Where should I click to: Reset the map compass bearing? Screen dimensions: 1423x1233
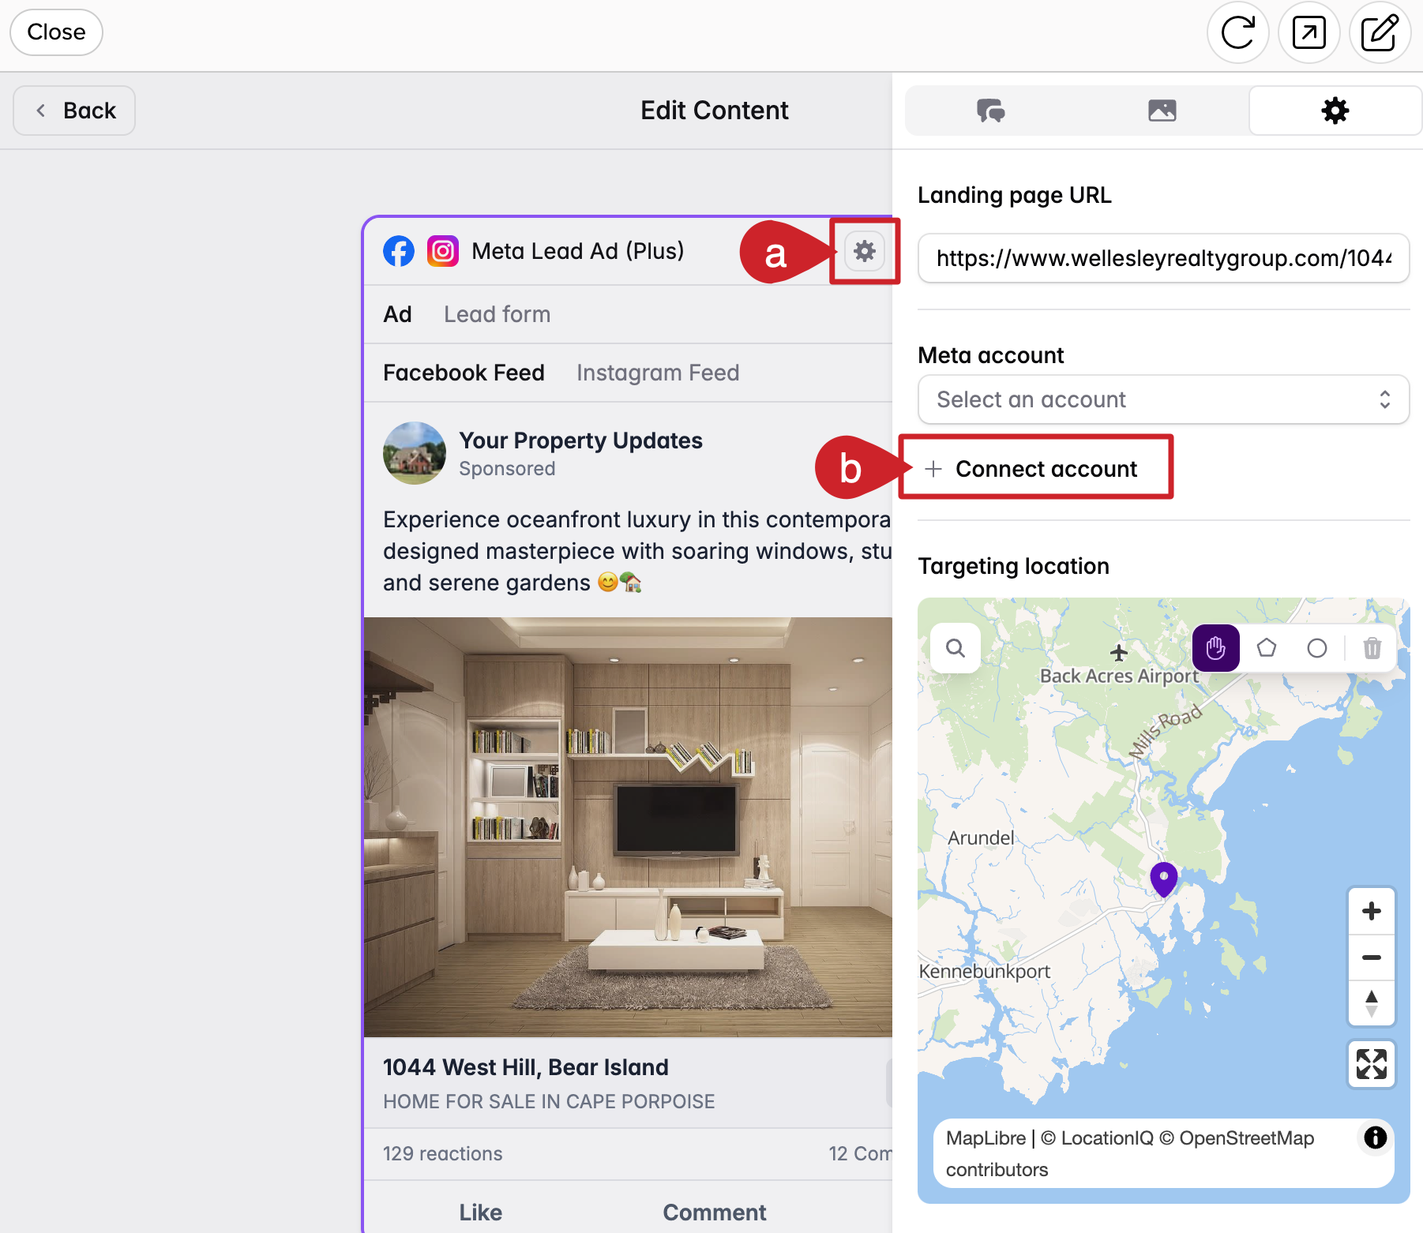pos(1372,1003)
